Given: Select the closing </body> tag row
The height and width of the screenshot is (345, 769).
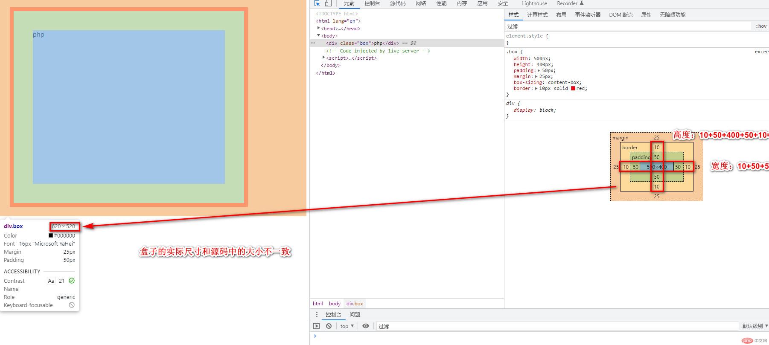Looking at the screenshot, I should [x=407, y=65].
